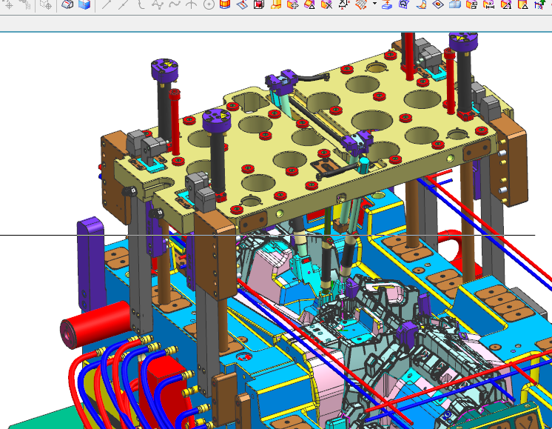
Task: Select the large red cylinder on mold's left side
Action: click(96, 325)
